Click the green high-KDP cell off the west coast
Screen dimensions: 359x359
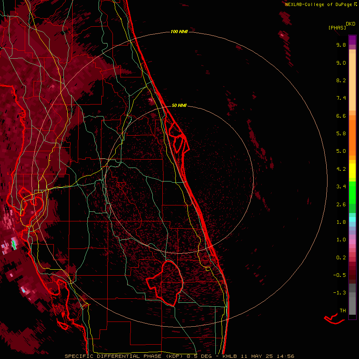(14, 244)
